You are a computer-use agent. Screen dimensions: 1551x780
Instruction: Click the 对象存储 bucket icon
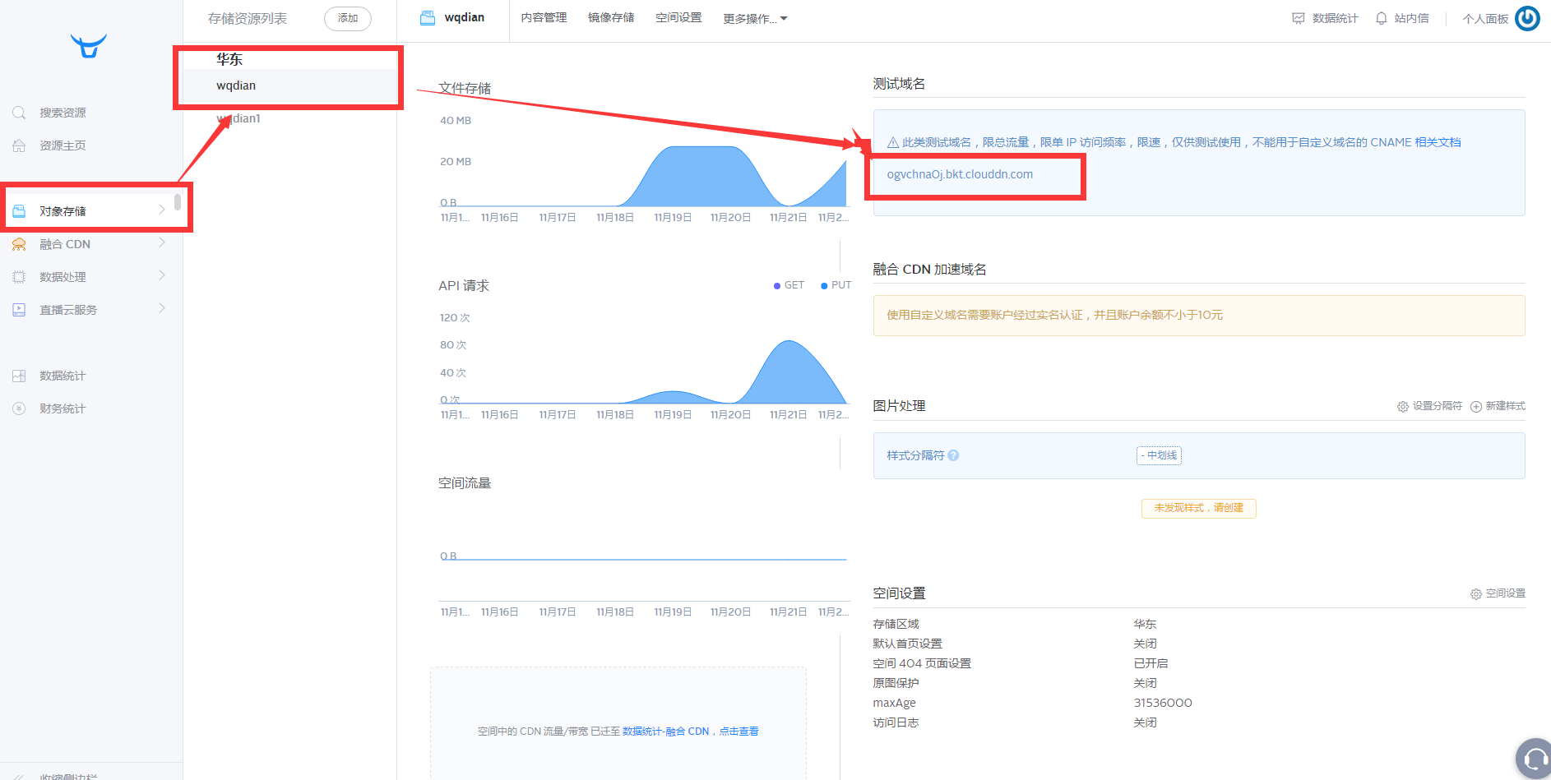tap(19, 210)
